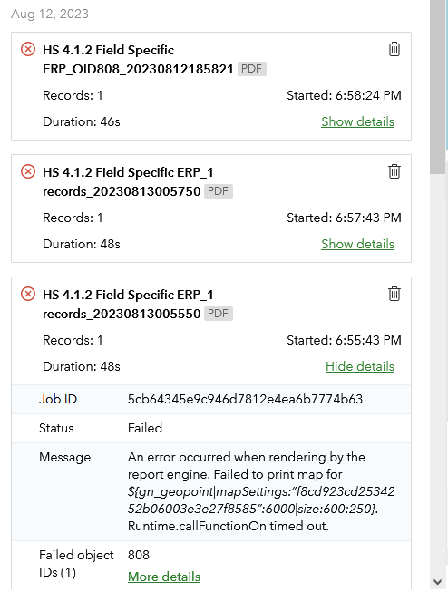Screen dimensions: 448x592
Task: Click the Failed status value row
Action: click(x=211, y=428)
